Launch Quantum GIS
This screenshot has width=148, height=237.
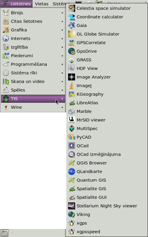pos(107,180)
